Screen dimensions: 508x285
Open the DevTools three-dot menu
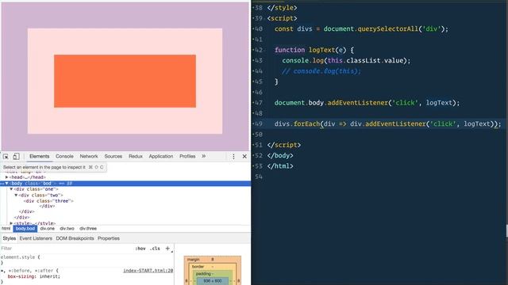point(233,157)
